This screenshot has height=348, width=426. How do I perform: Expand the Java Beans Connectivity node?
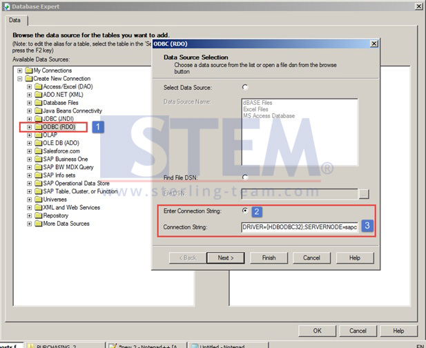(29, 111)
